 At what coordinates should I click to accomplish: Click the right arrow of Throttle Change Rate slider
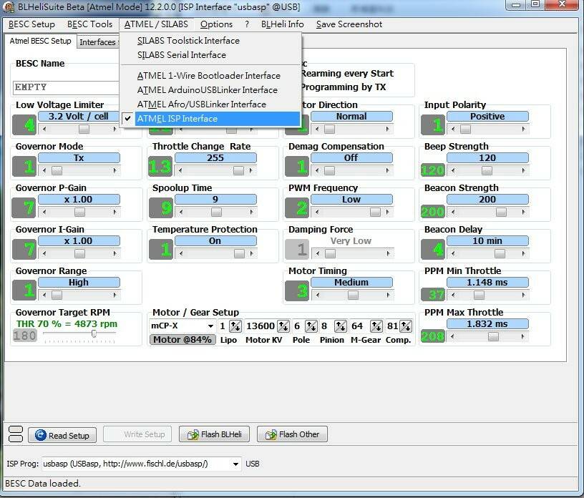pyautogui.click(x=251, y=170)
